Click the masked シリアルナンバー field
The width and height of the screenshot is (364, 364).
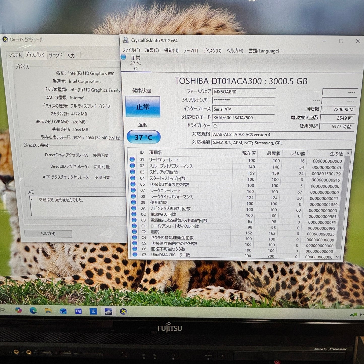tap(244, 100)
